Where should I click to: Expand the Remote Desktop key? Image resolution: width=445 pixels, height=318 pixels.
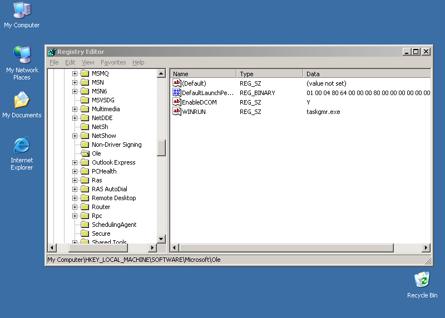pos(75,198)
